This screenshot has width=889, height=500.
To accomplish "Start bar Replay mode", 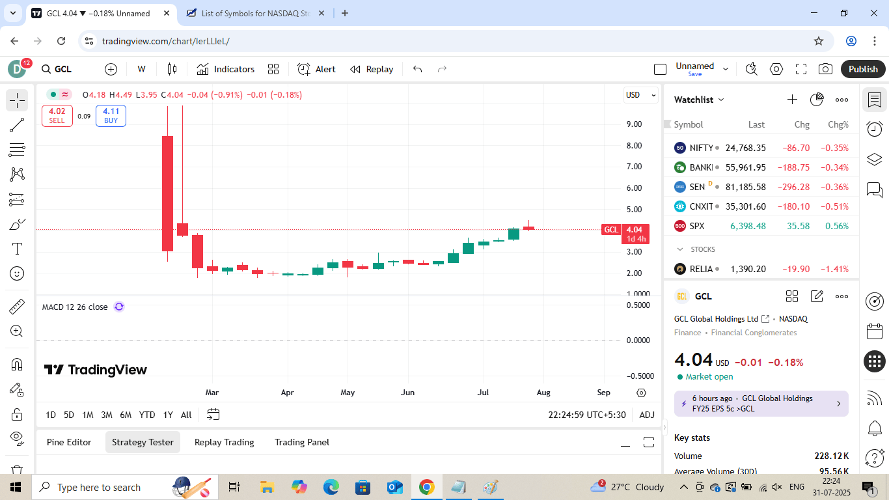I will pos(372,69).
